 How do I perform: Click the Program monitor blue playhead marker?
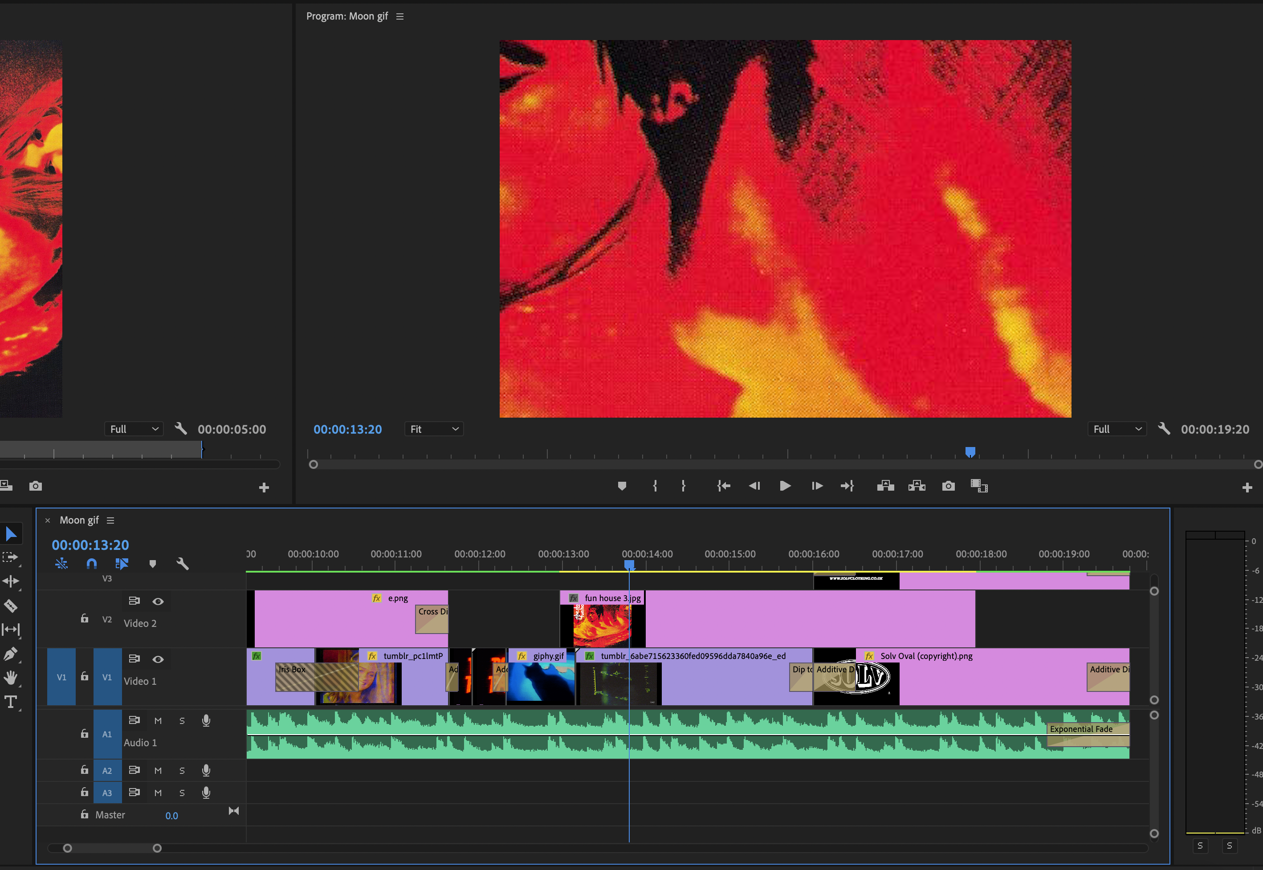[x=970, y=451]
